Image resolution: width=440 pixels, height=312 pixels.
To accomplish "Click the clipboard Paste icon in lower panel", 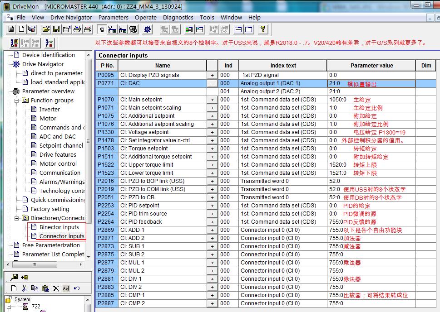I will coord(45,288).
